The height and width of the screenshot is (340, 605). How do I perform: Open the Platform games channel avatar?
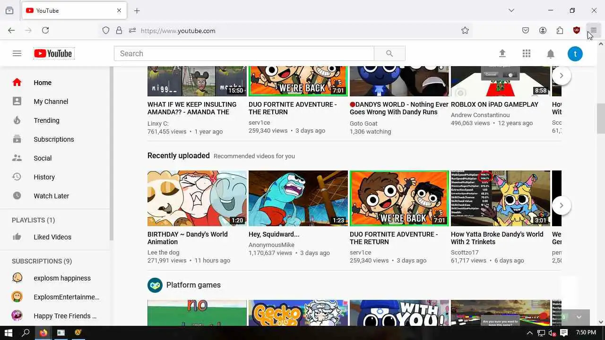[x=155, y=285]
